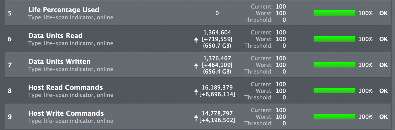Click the attribute number 8 cell
This screenshot has height=130, width=395.
tap(10, 91)
